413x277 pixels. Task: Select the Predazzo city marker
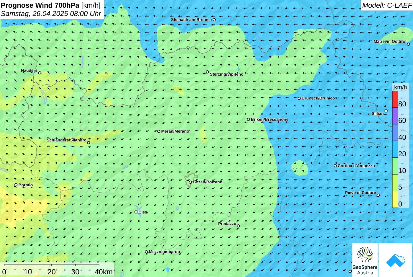coord(238,226)
